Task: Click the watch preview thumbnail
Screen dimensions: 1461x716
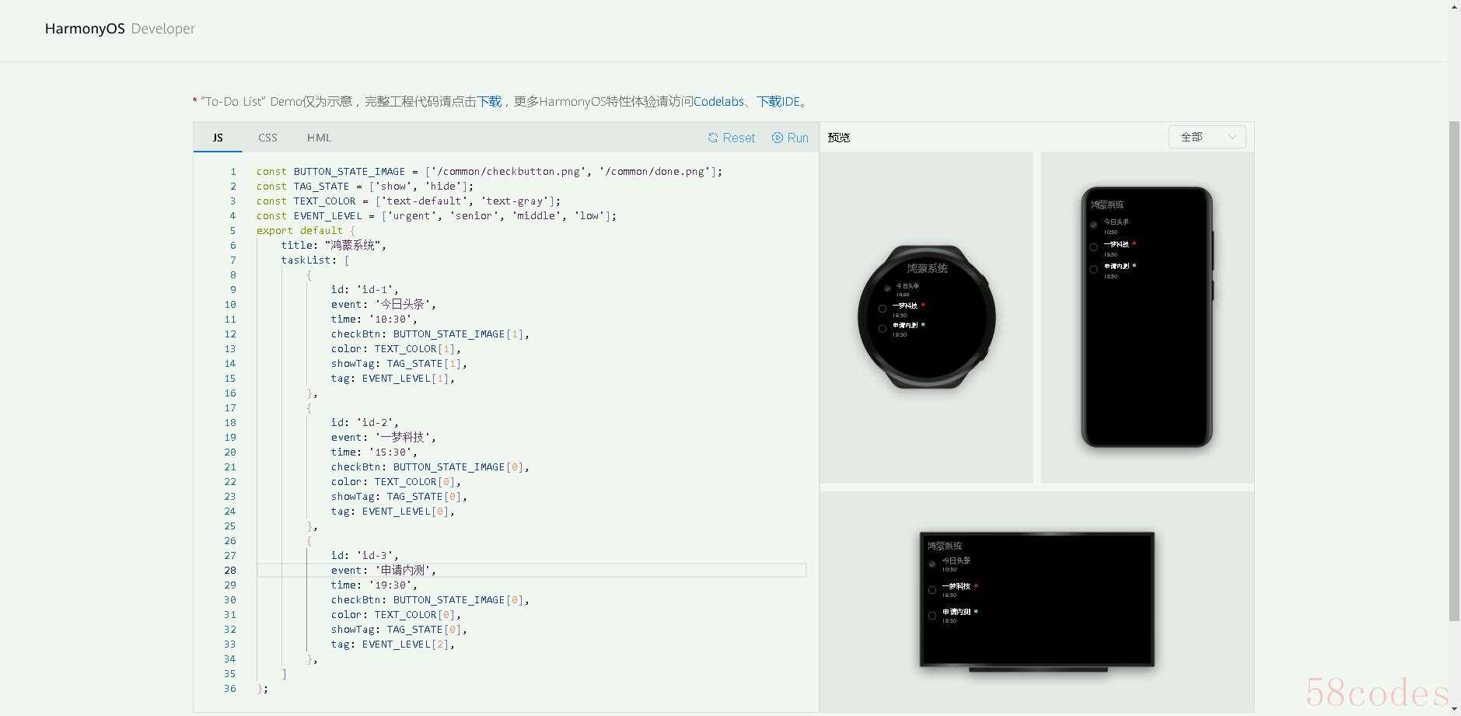Action: (926, 317)
